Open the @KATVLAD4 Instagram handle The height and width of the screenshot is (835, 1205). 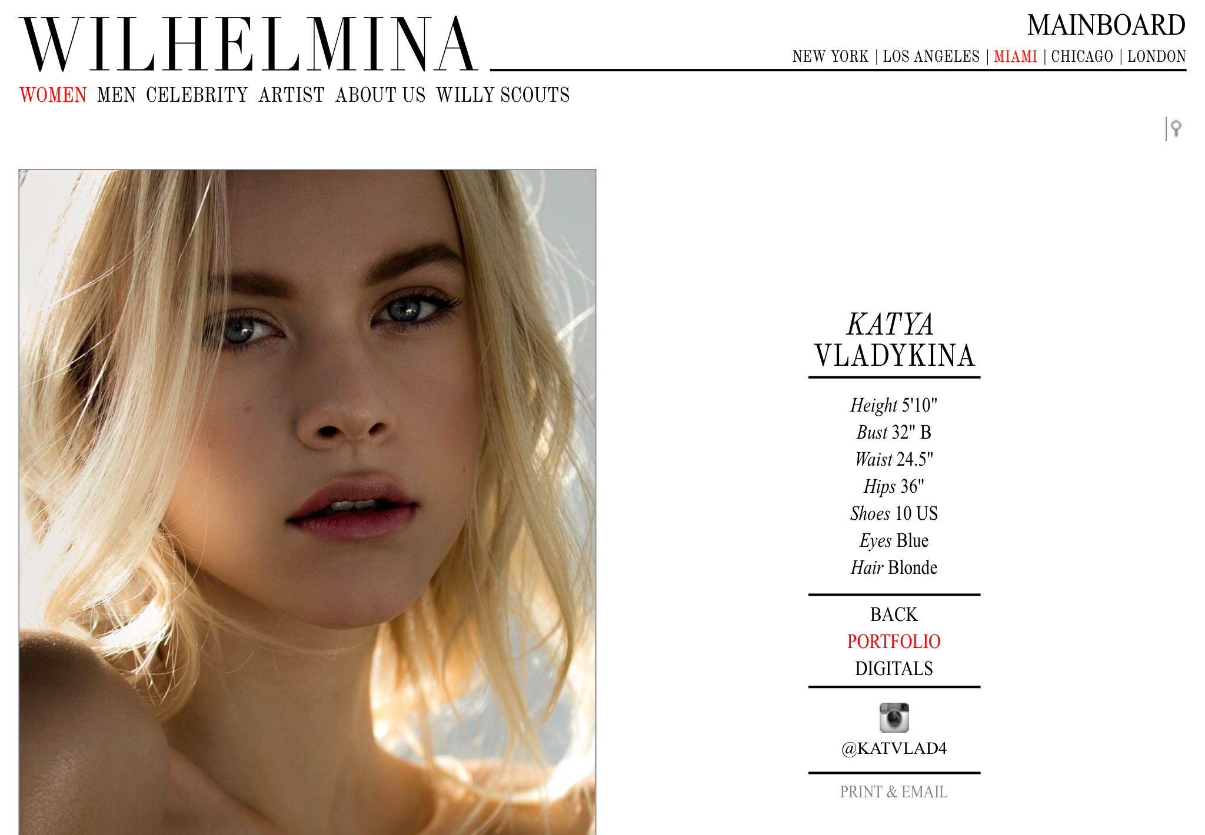pyautogui.click(x=894, y=749)
